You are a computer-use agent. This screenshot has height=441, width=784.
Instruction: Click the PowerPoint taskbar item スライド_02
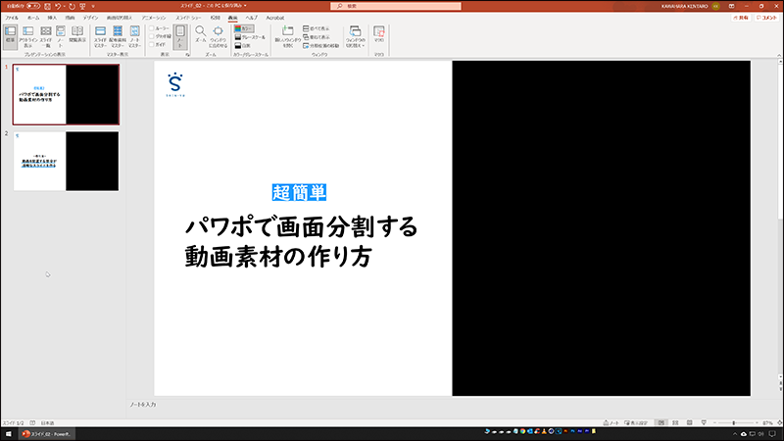pos(46,434)
